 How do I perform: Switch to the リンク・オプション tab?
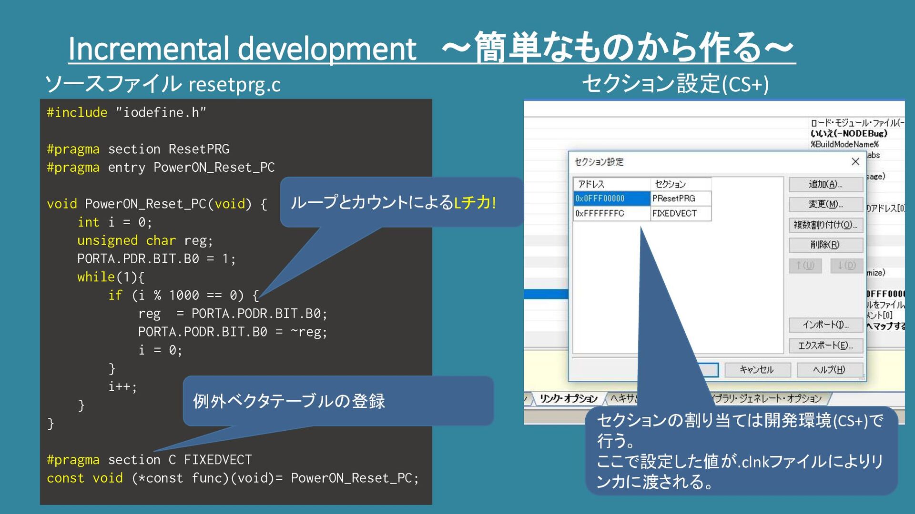coord(568,399)
